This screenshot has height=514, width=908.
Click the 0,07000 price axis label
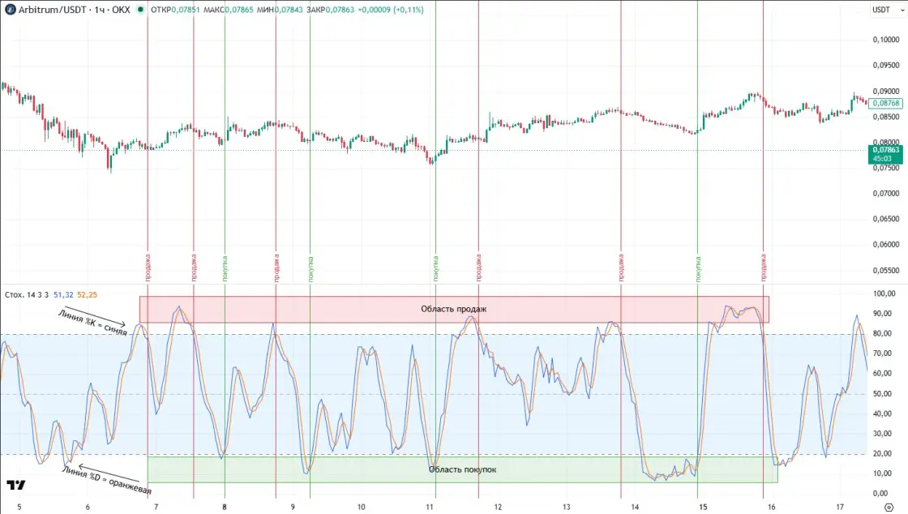pyautogui.click(x=886, y=193)
